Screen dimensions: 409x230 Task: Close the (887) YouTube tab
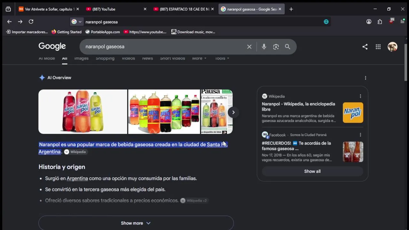click(145, 9)
